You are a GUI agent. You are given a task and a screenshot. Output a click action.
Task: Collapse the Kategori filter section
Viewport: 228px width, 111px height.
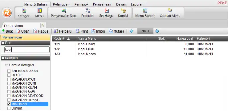click(x=3, y=58)
